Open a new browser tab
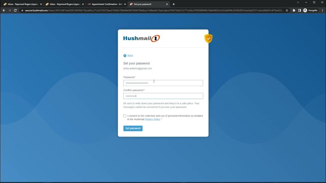Screen dimensions: 326x183 [x=174, y=4]
